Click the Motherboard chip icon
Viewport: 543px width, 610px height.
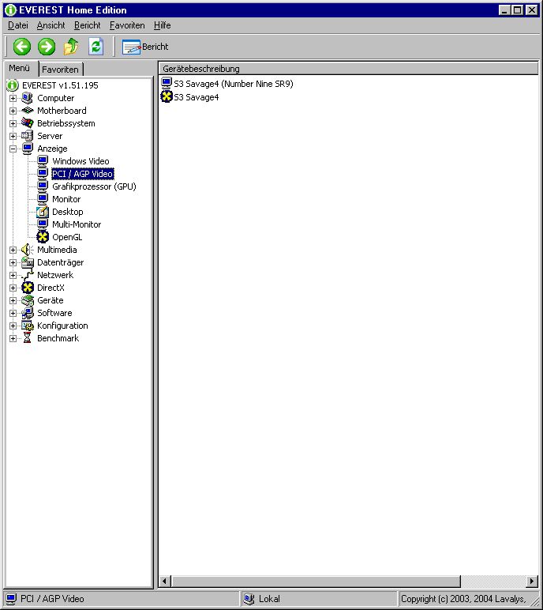click(27, 111)
